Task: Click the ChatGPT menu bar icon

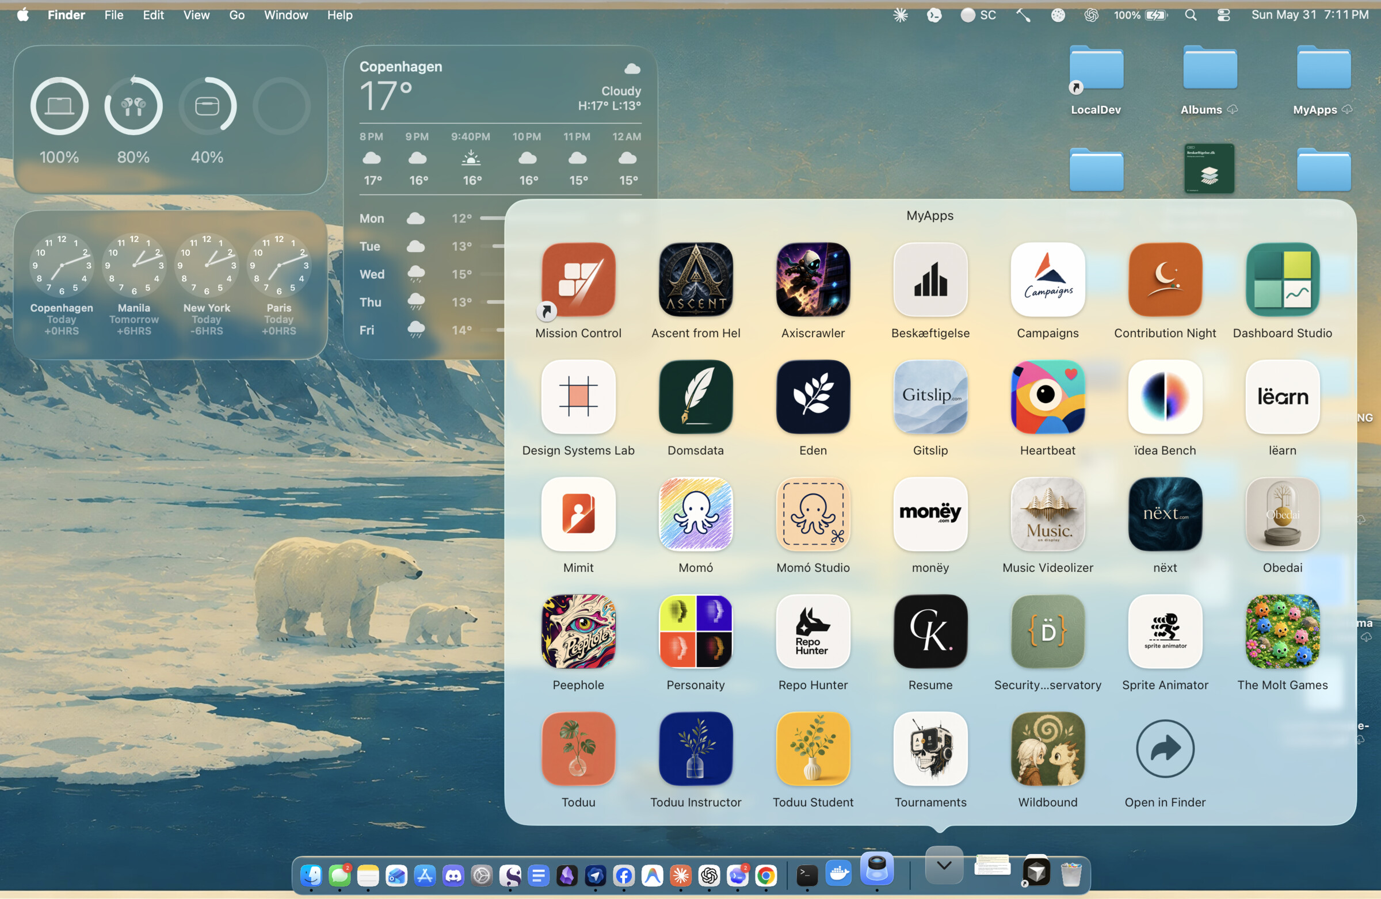Action: click(1092, 15)
